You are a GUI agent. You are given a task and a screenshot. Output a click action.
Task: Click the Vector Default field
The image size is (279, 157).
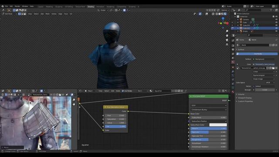[264, 86]
